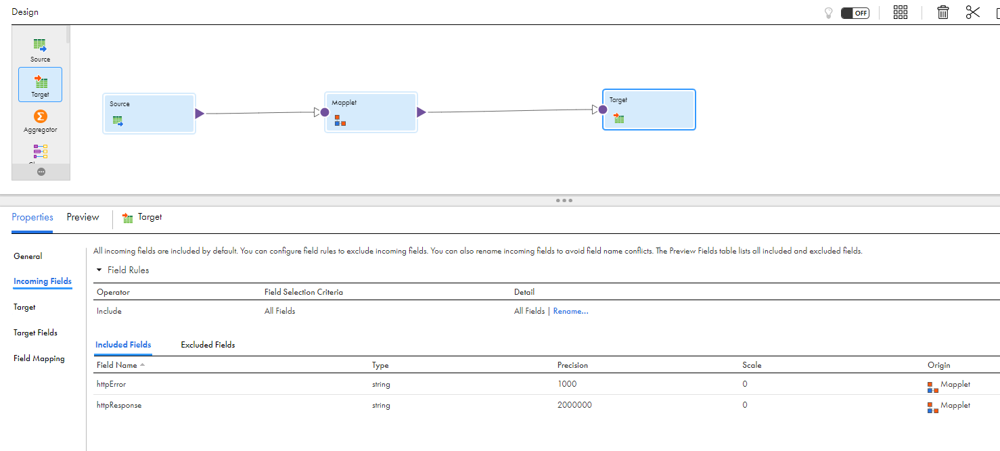Select the Aggregator transformation in palette
1000x451 pixels.
[41, 121]
